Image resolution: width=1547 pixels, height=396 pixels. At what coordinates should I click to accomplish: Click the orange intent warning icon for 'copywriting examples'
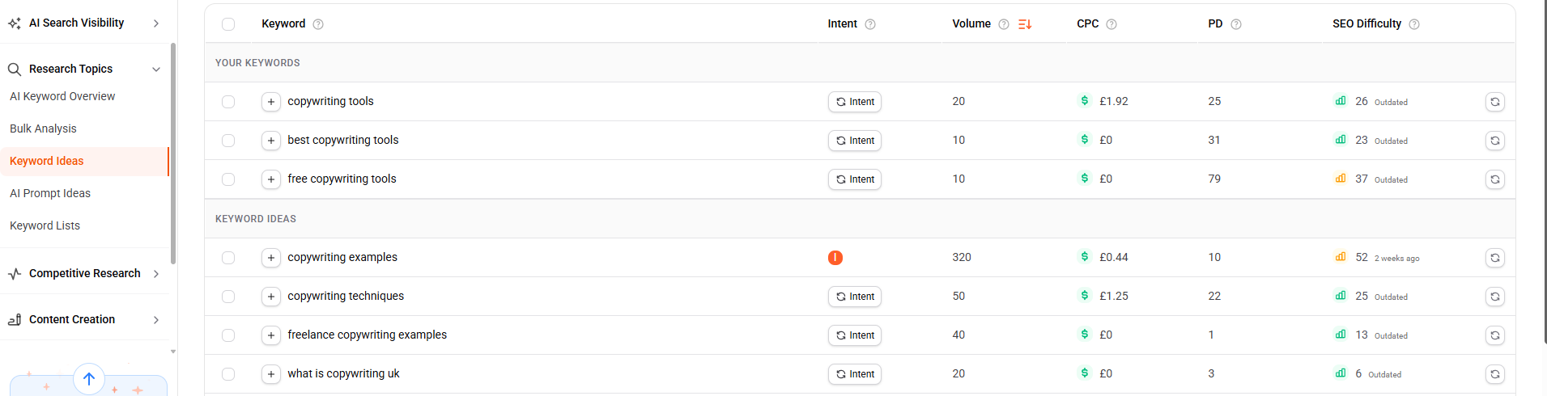[835, 258]
